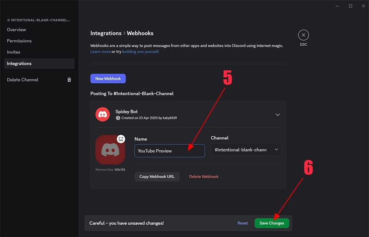Click the clock icon beside creation date
Viewport: 369px width, 237px height.
118,118
